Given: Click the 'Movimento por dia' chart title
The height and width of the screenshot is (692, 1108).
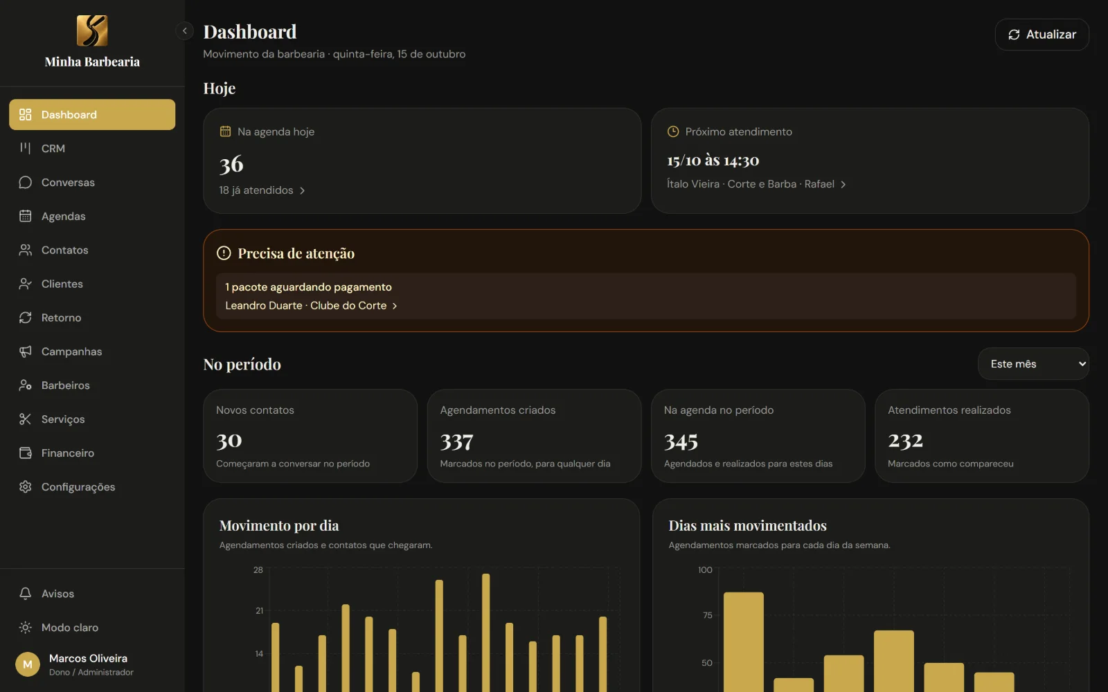Looking at the screenshot, I should (x=279, y=525).
